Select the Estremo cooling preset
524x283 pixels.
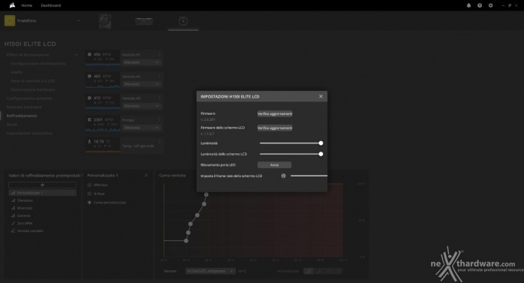23,216
